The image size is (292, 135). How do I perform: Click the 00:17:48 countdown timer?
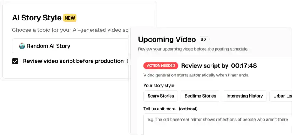(x=244, y=65)
